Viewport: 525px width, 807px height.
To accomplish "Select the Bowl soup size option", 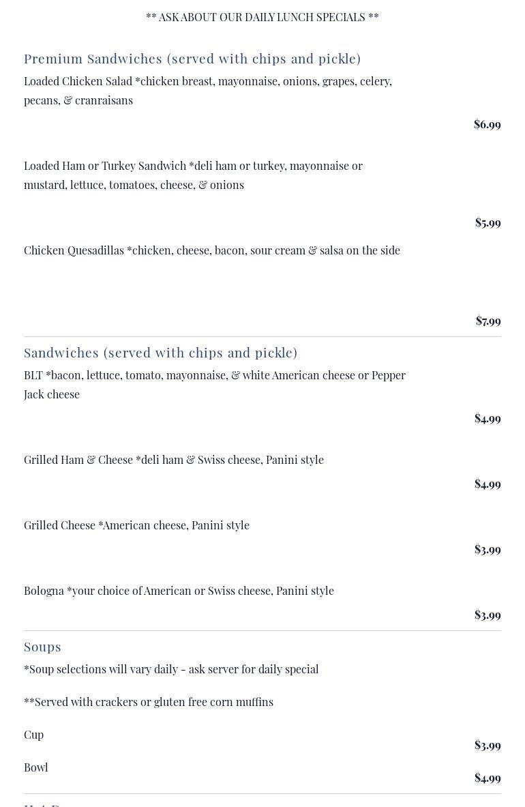I will coord(35,767).
